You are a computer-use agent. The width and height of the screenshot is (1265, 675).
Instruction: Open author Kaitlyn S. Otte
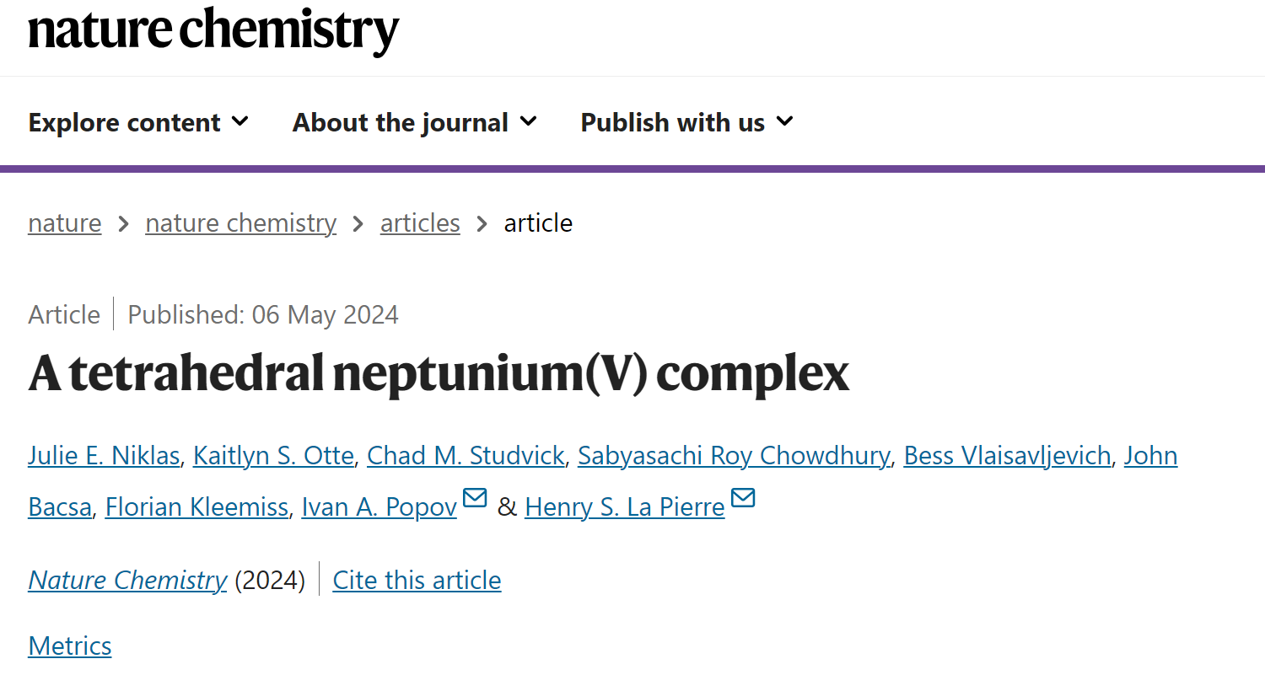coord(273,456)
